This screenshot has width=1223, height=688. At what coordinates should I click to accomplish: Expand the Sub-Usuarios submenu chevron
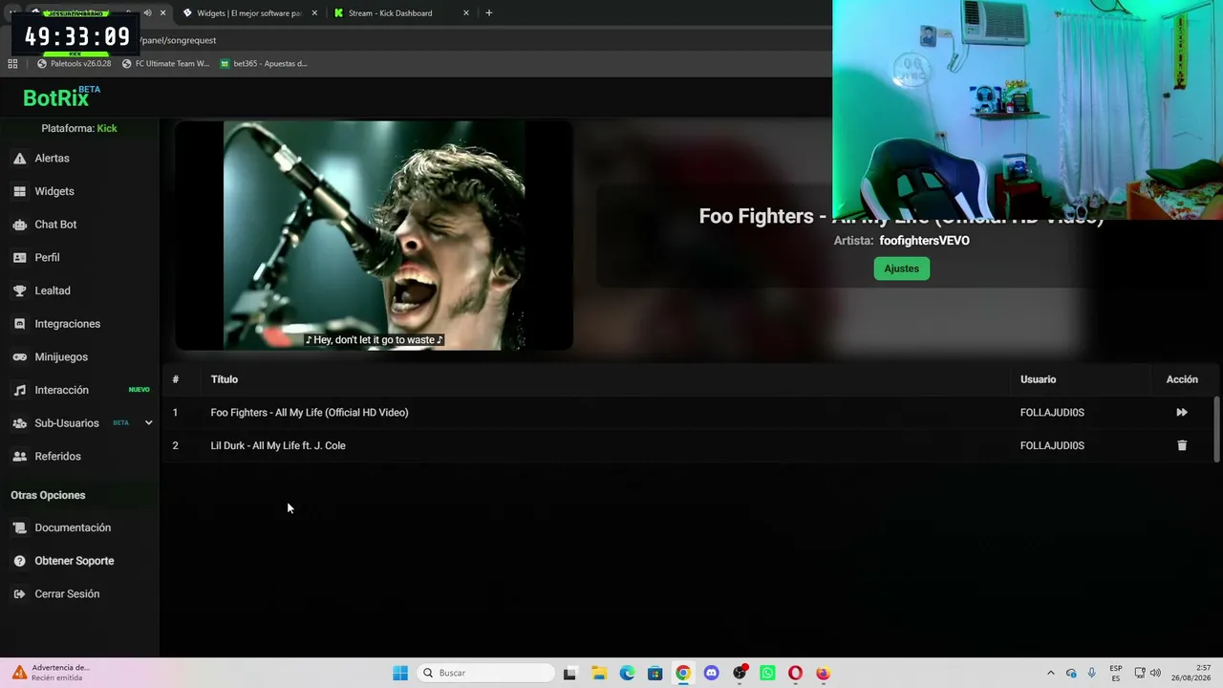coord(148,423)
